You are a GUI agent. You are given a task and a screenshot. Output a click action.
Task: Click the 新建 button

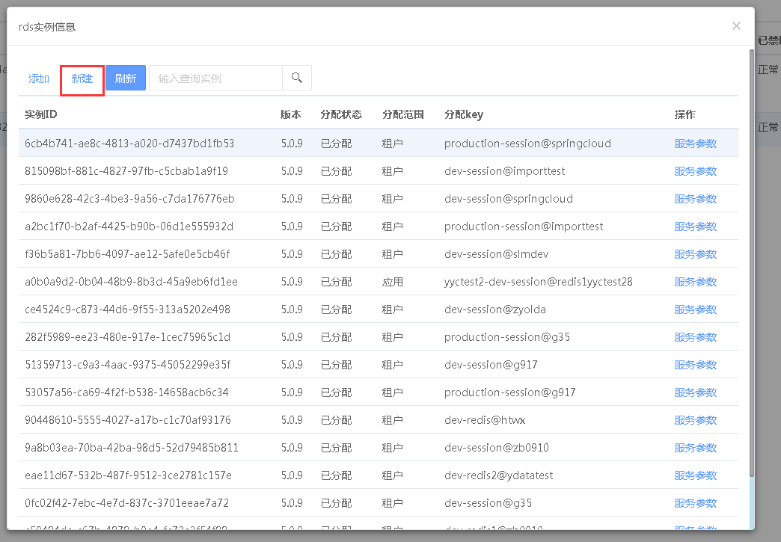(82, 78)
